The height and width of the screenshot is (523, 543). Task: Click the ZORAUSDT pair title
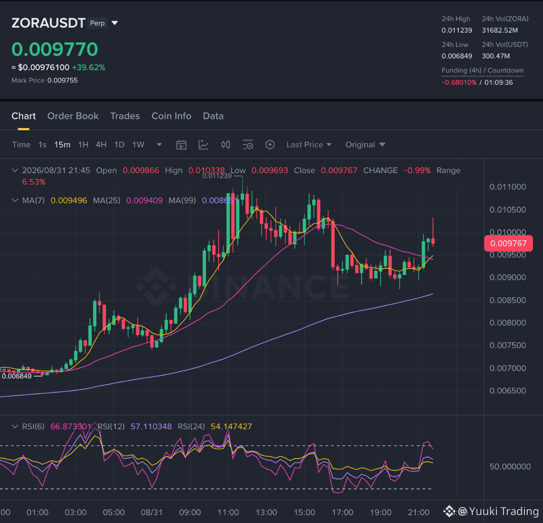48,23
